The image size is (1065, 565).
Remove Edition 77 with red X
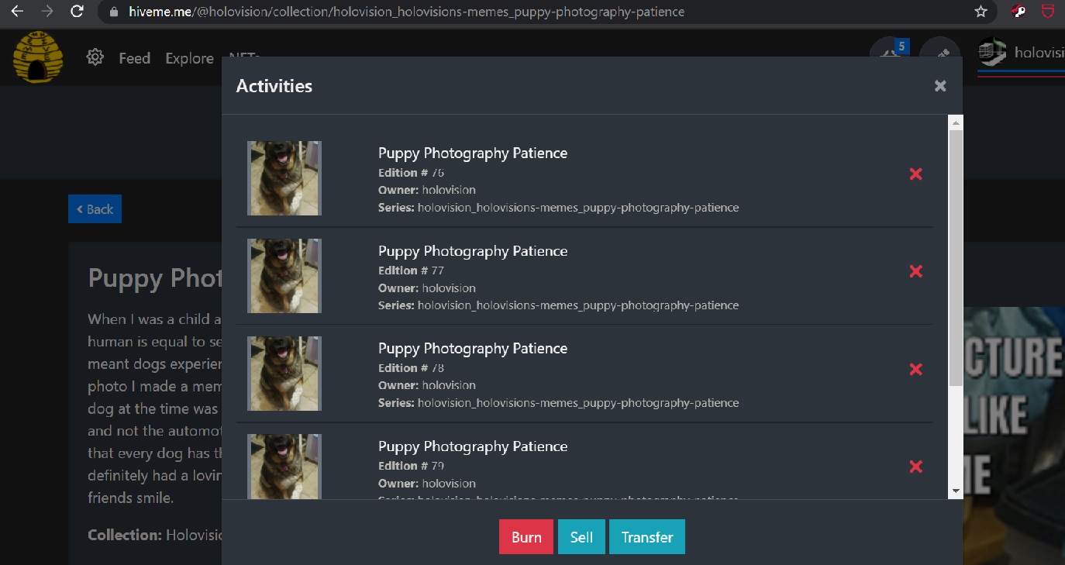[915, 271]
